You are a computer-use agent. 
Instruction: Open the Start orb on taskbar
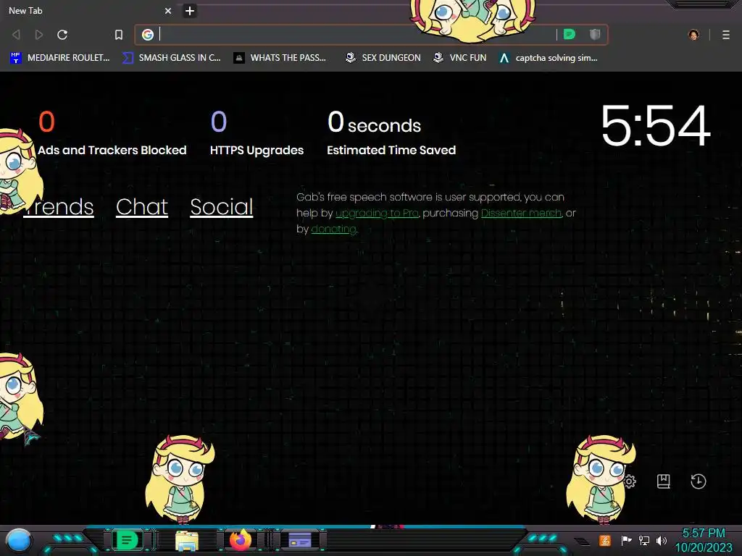[19, 540]
